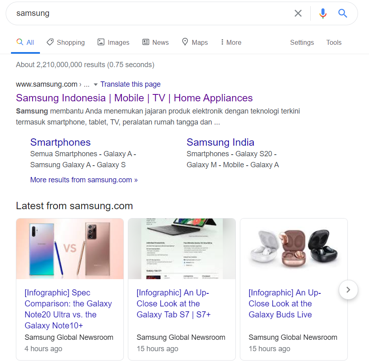This screenshot has width=369, height=363.
Task: Click the News newspaper icon
Action: pos(146,42)
